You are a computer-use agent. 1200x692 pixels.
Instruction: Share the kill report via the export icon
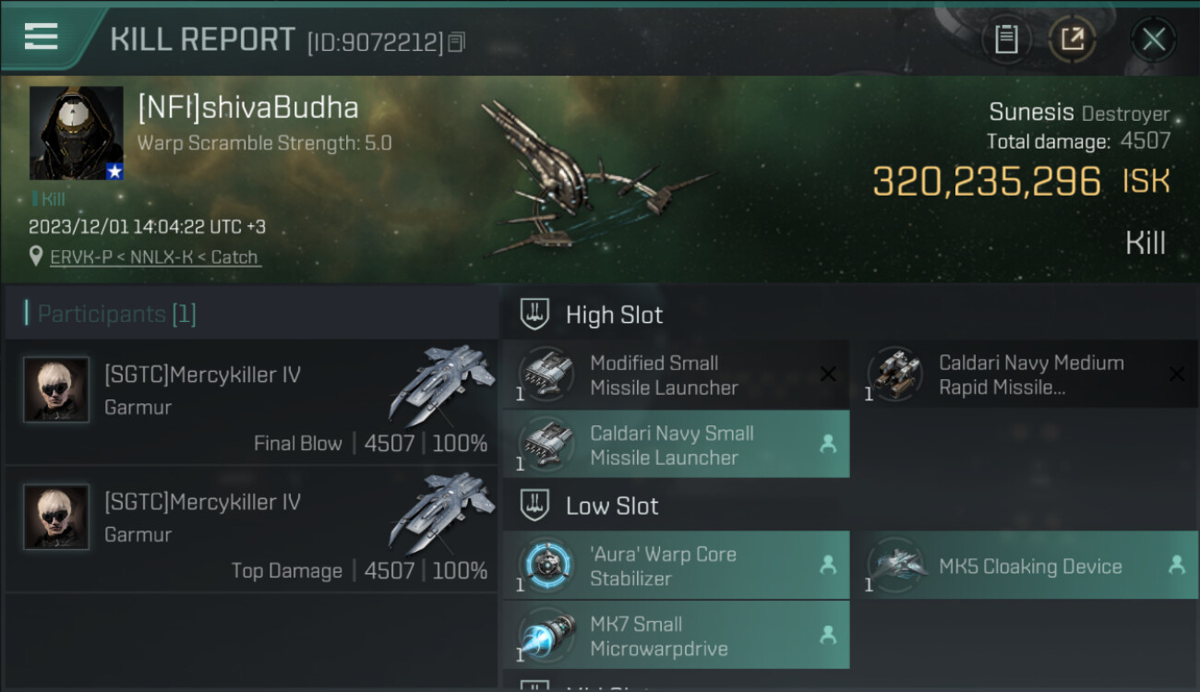1073,40
